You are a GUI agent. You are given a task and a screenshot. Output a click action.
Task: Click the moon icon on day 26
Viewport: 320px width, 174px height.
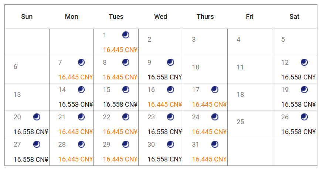[304, 117]
